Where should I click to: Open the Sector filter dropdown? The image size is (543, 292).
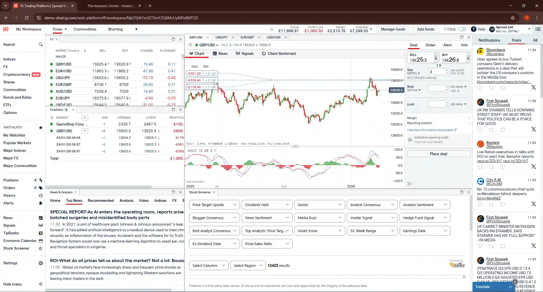(319, 205)
